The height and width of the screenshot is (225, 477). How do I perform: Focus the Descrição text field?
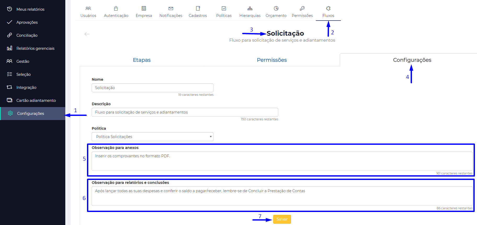pyautogui.click(x=185, y=112)
